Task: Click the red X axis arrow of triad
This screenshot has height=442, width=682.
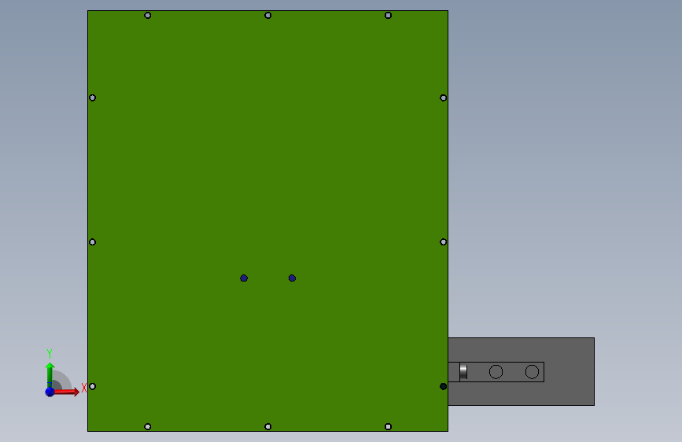Action: (x=66, y=392)
